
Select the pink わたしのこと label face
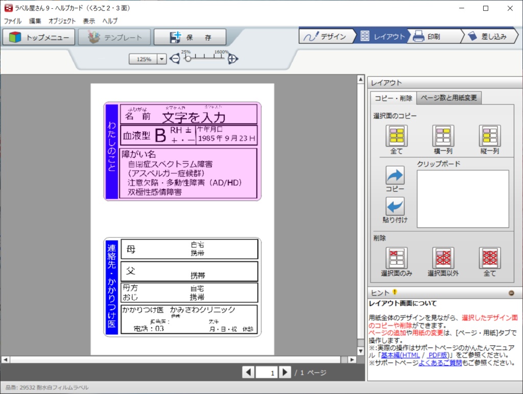tap(182, 152)
